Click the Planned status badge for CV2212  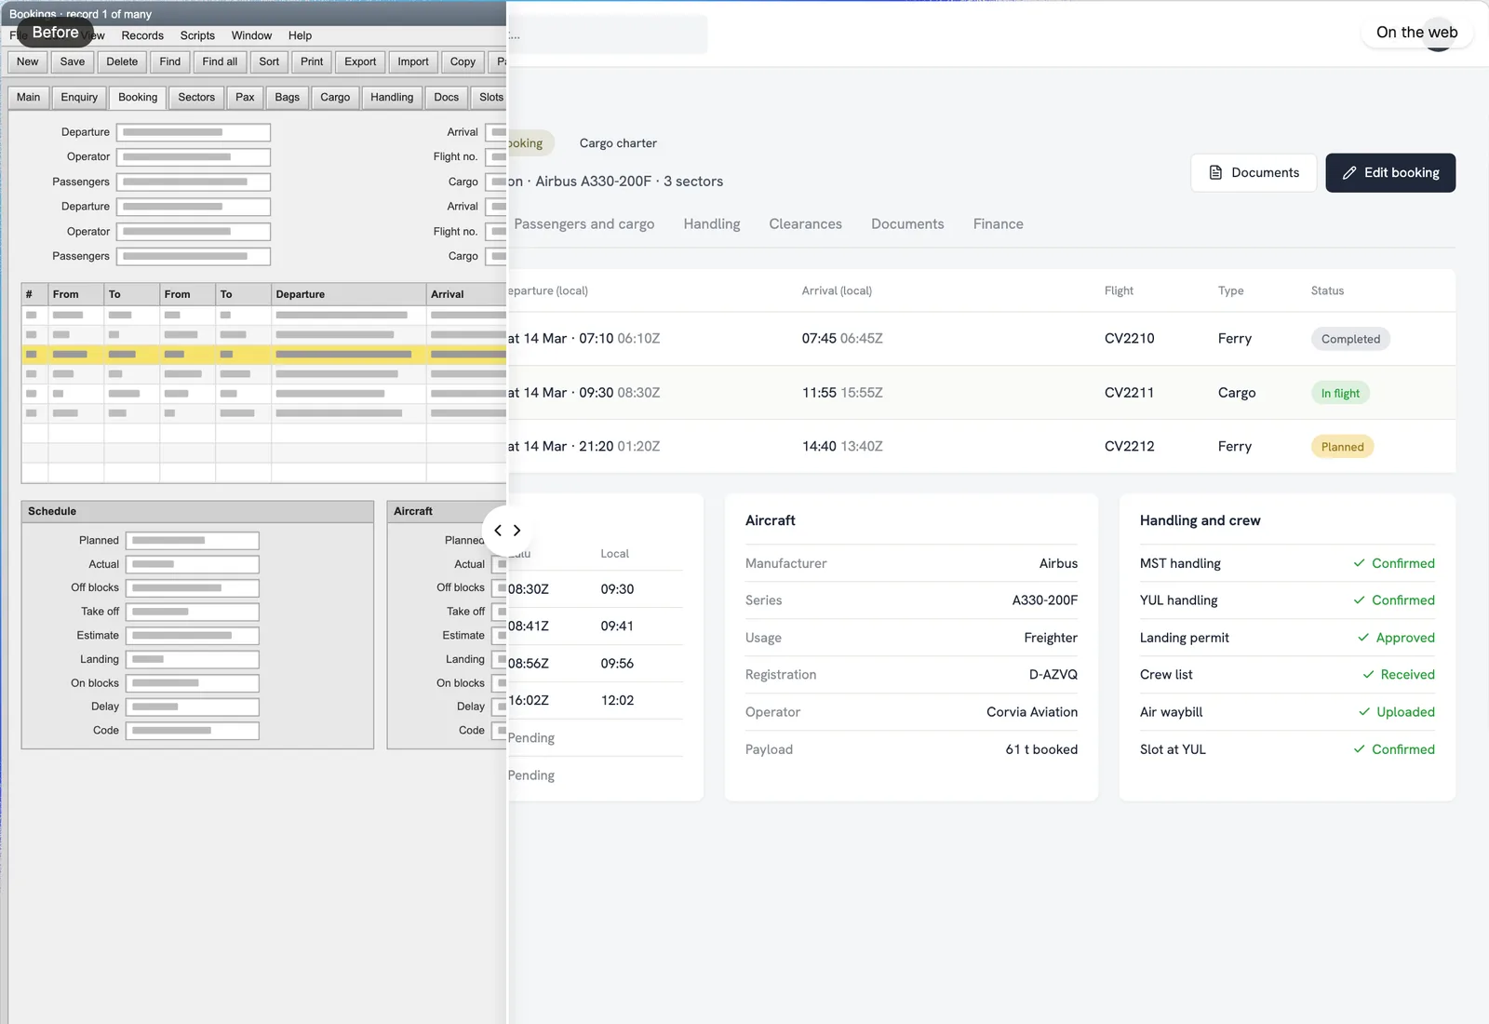1342,447
